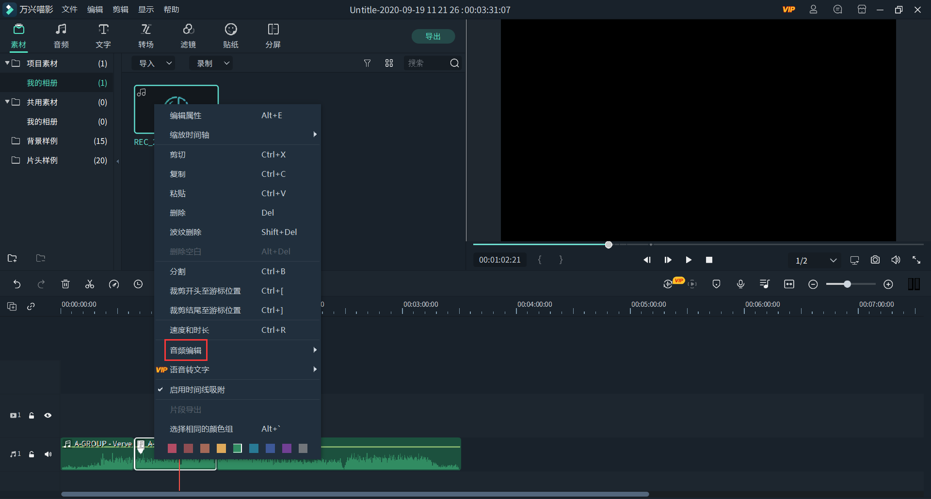This screenshot has height=499, width=931.
Task: Pick the orange color swatch in context menu
Action: point(221,449)
